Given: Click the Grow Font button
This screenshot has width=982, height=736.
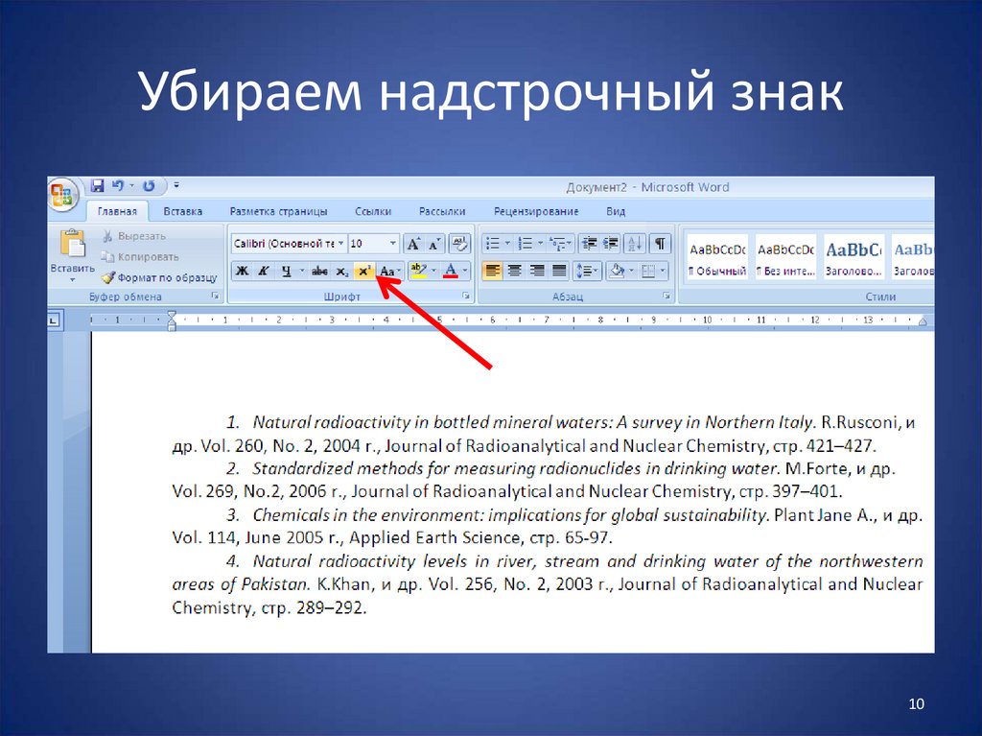Looking at the screenshot, I should [x=413, y=244].
